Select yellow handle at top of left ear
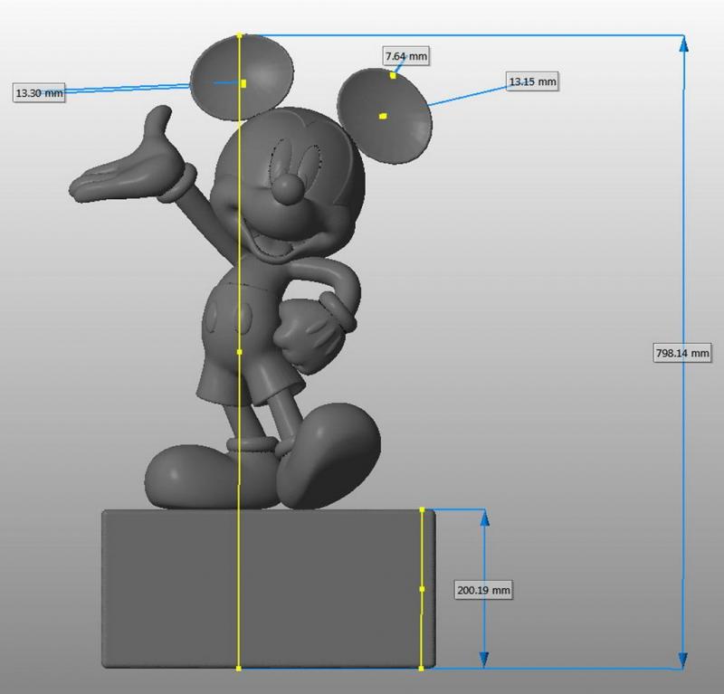 (x=240, y=36)
